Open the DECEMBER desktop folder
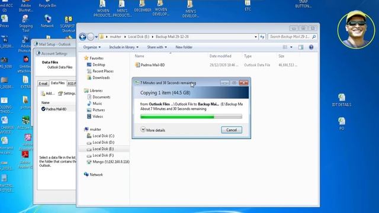Image resolution: width=379 pixels, height=213 pixels. point(143,7)
